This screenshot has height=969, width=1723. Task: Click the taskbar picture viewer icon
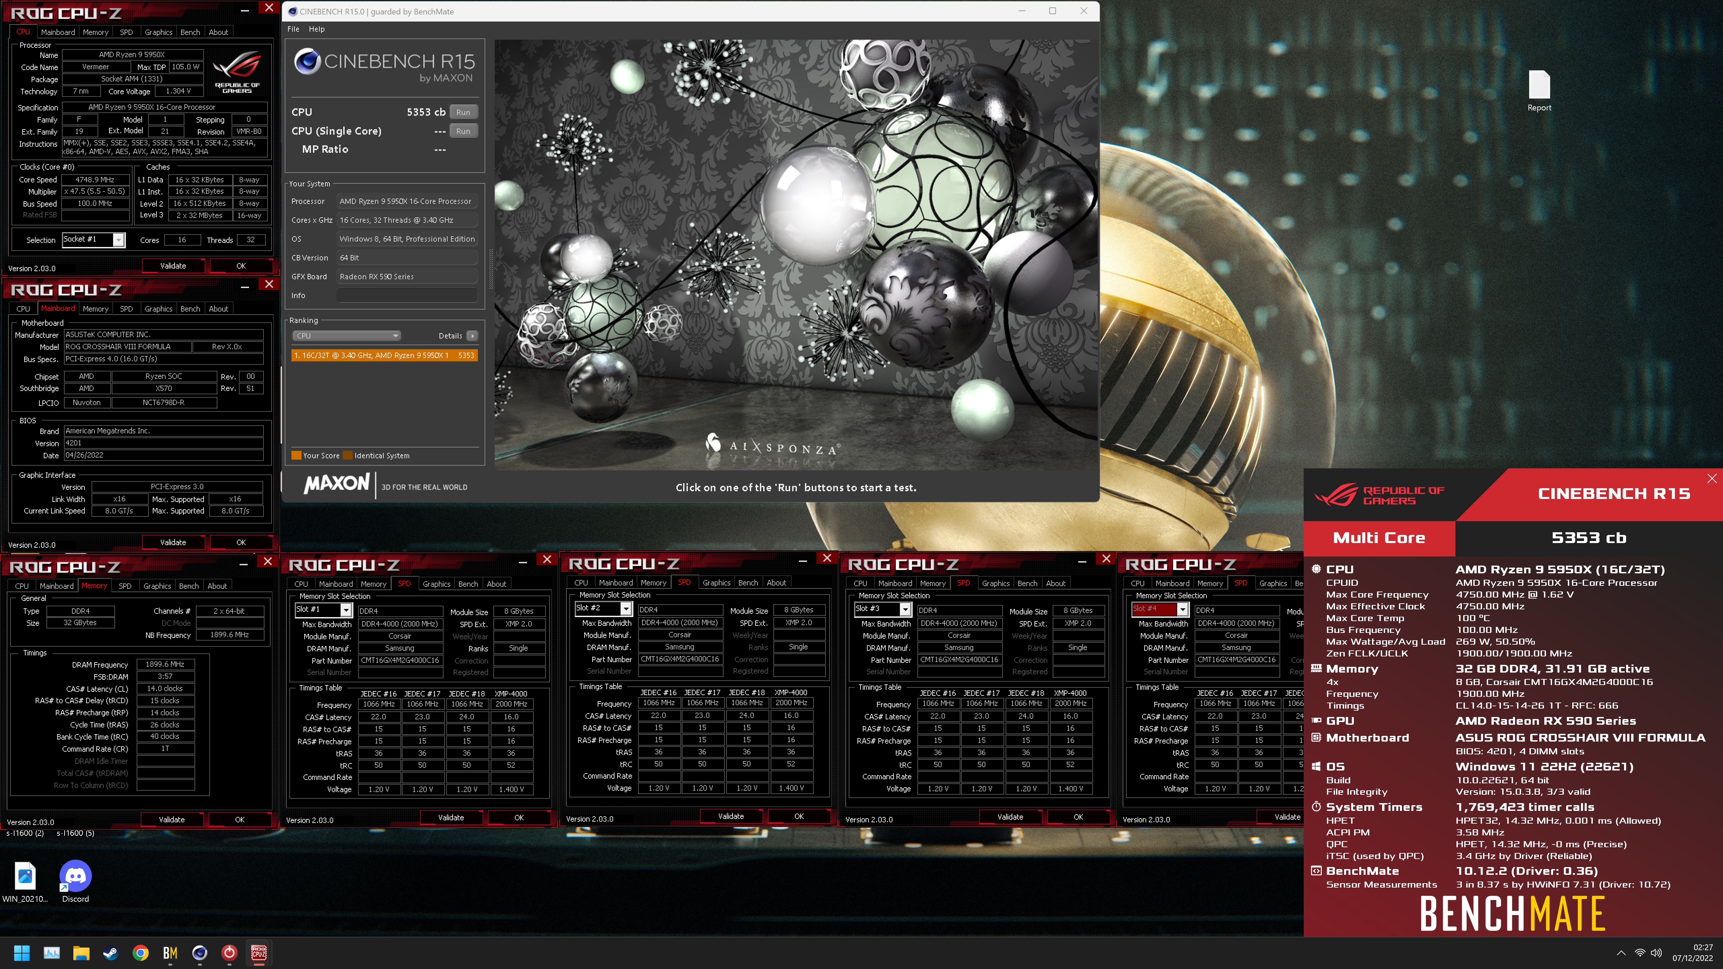click(51, 952)
